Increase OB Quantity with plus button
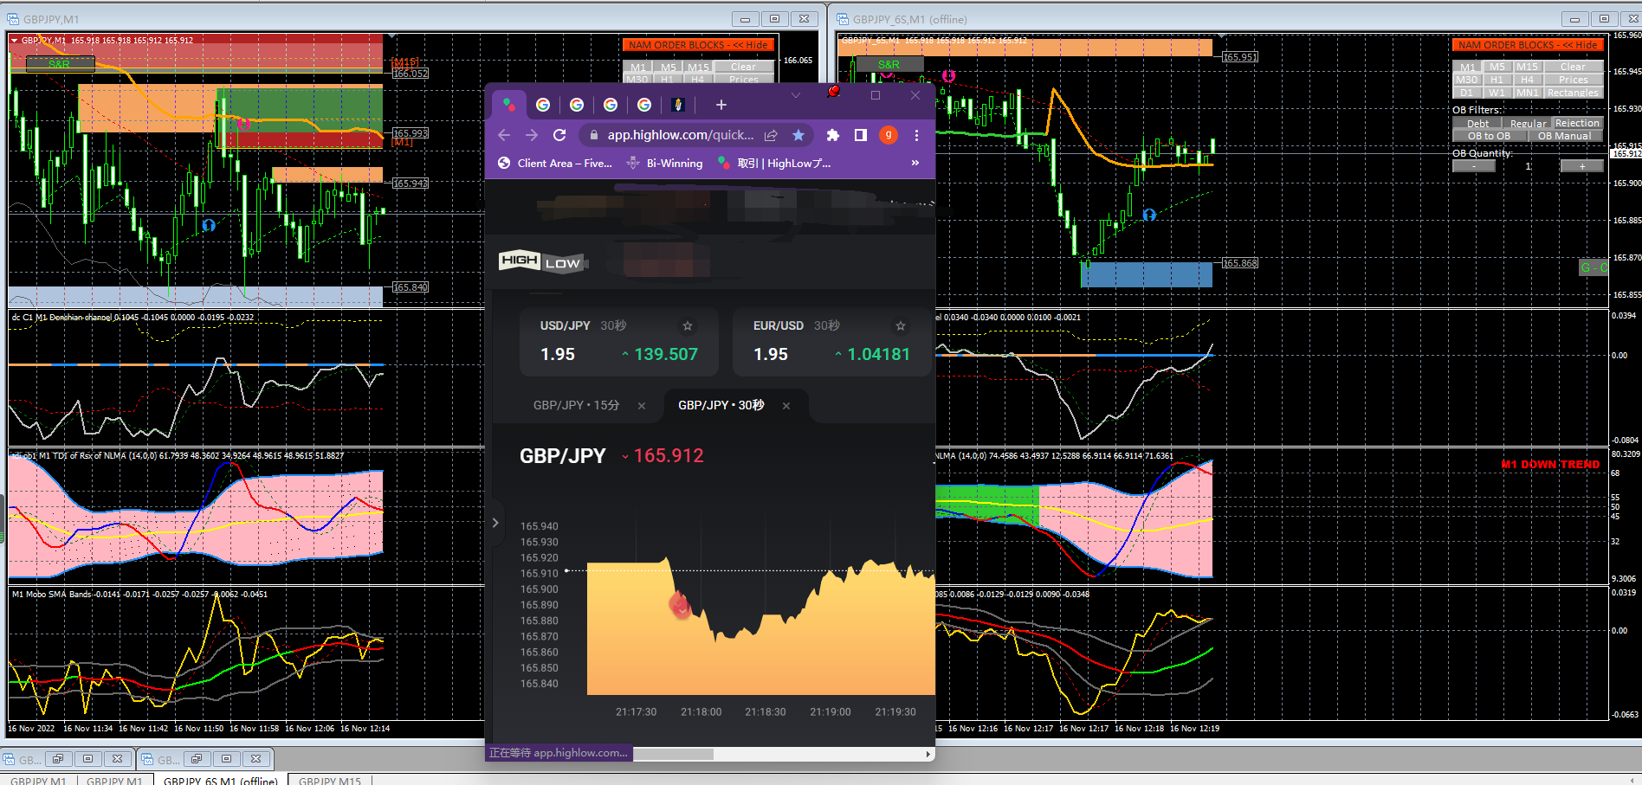1642x785 pixels. pos(1581,166)
